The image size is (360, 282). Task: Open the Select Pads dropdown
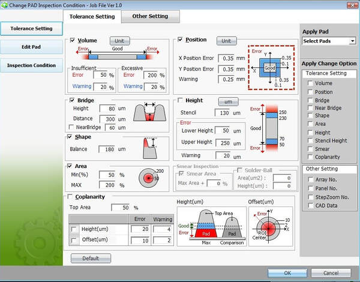(x=329, y=41)
